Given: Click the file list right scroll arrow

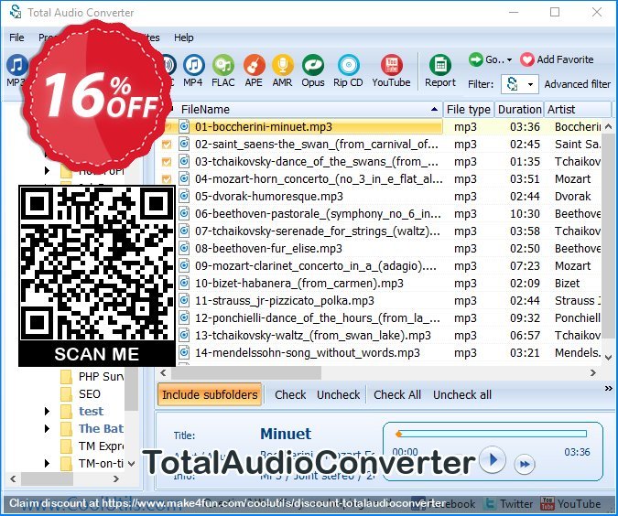Looking at the screenshot, I should pyautogui.click(x=592, y=372).
